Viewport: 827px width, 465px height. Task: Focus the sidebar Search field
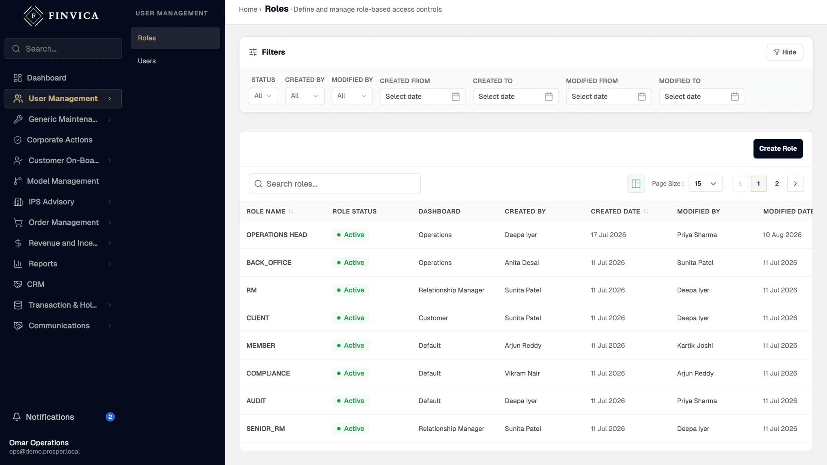point(63,49)
